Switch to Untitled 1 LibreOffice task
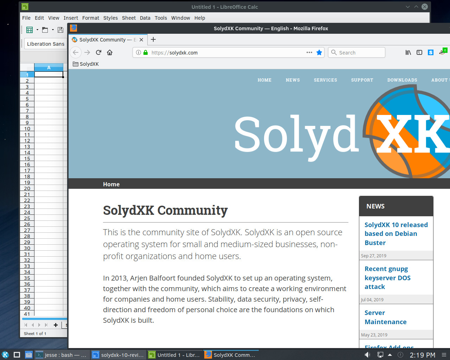The image size is (450, 360). tap(174, 355)
